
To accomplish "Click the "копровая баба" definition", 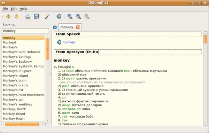I will [81, 117].
